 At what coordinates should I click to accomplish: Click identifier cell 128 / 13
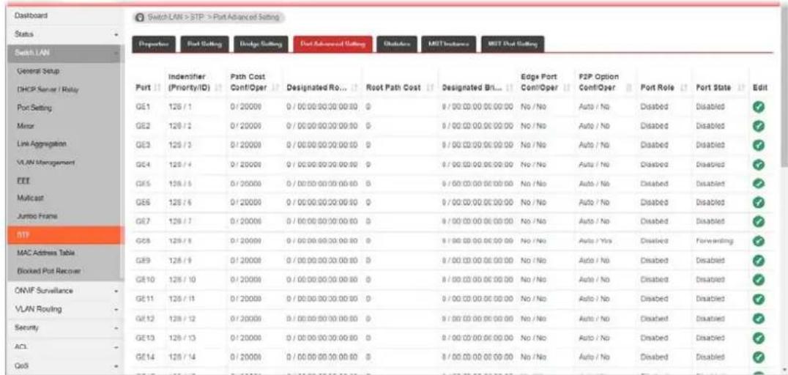pos(180,338)
